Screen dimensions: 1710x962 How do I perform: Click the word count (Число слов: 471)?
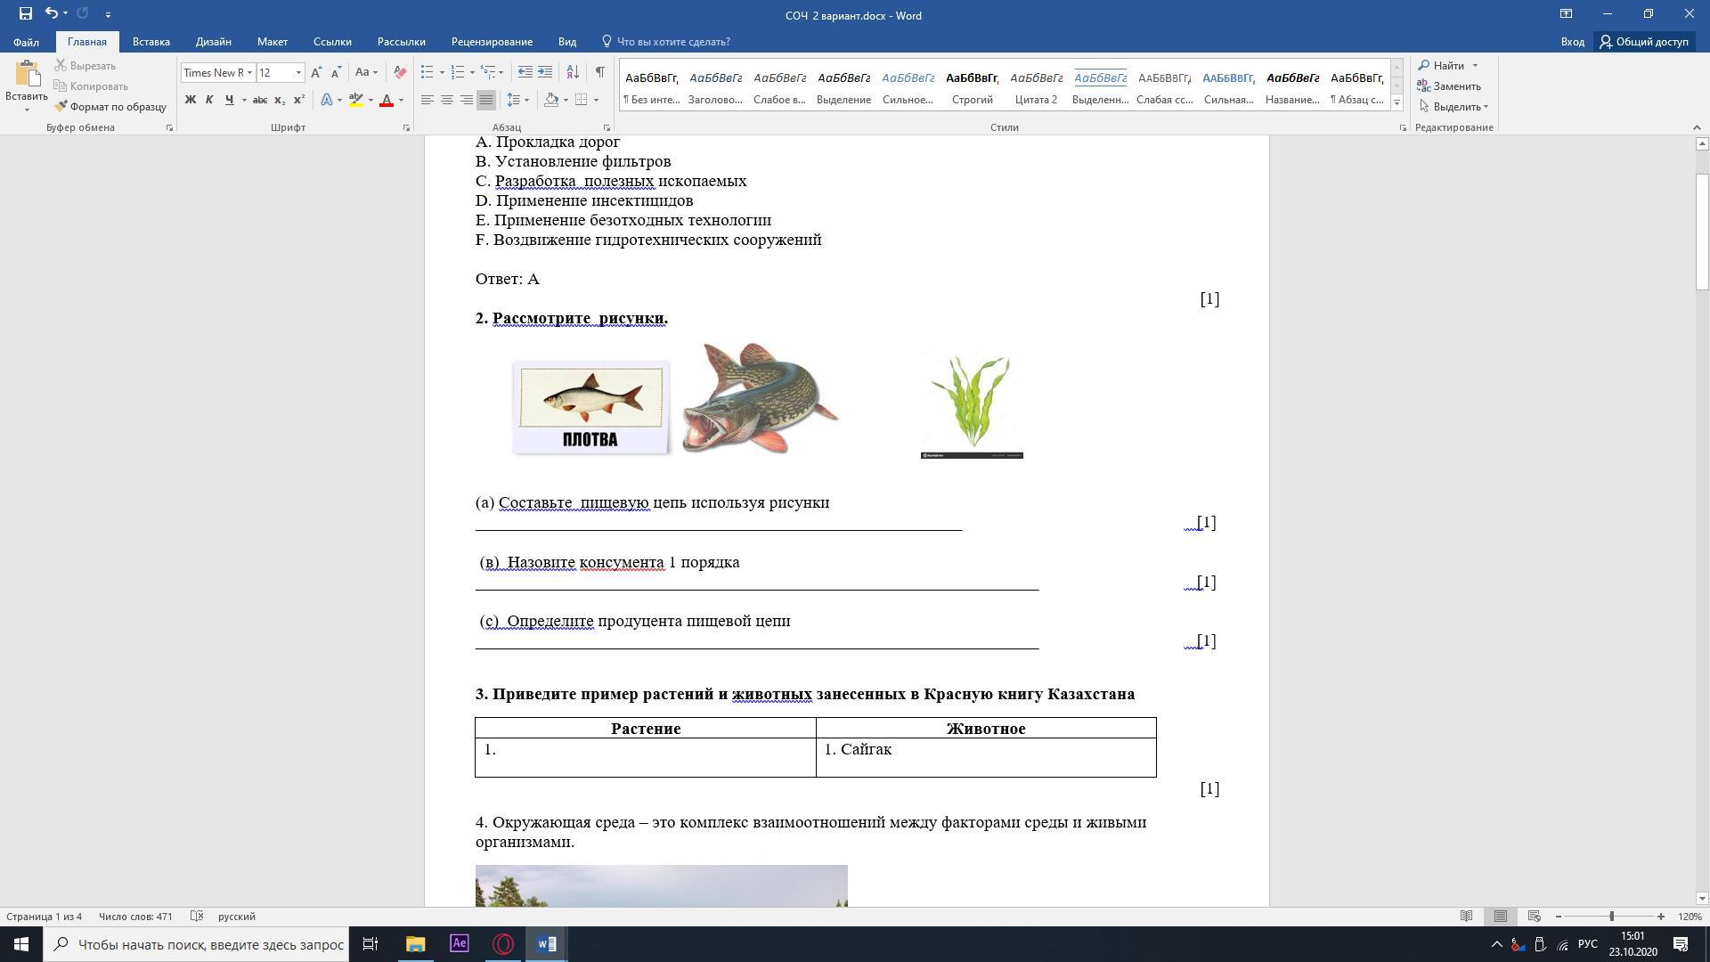click(135, 917)
